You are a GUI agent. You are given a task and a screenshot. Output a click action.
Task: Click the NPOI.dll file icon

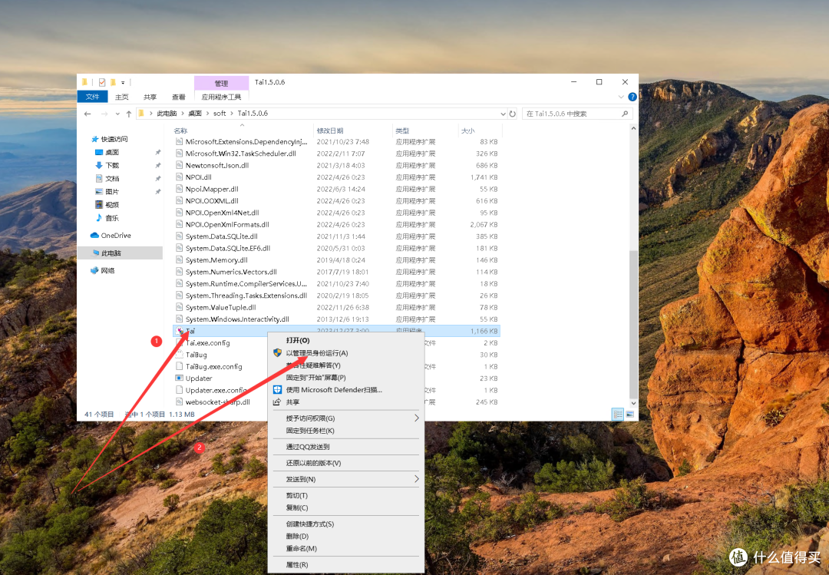click(x=179, y=177)
